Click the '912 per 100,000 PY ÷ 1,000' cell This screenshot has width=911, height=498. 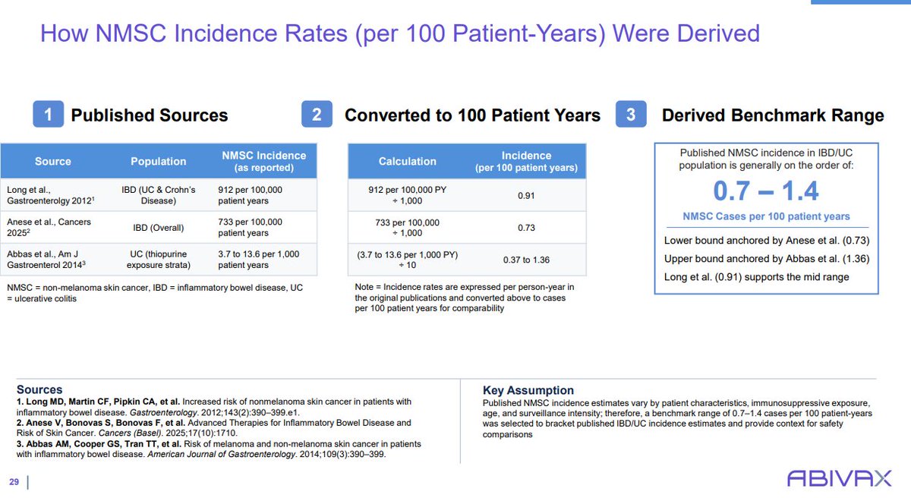(407, 194)
